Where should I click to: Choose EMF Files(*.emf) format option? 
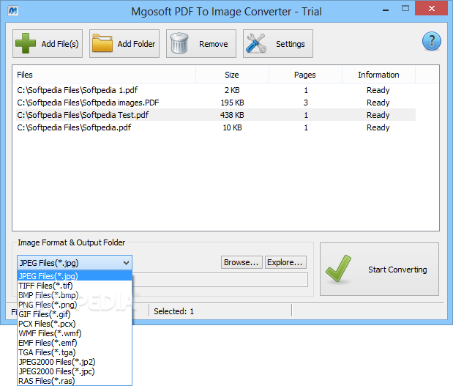click(x=75, y=343)
